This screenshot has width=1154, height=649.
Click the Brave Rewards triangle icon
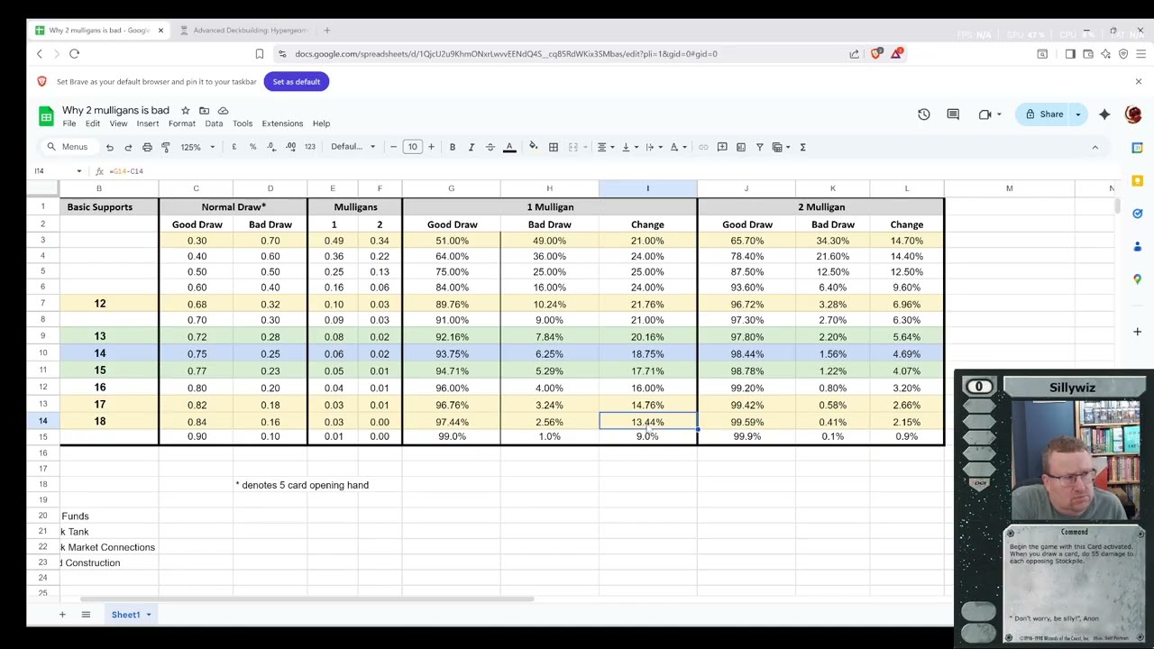[896, 54]
